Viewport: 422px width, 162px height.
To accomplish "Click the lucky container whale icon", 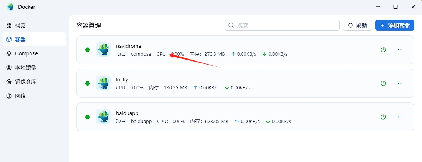I will tap(103, 83).
